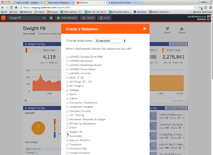
Task: Open post "RUB MY BELLY!!"
Action: pyautogui.click(x=172, y=144)
